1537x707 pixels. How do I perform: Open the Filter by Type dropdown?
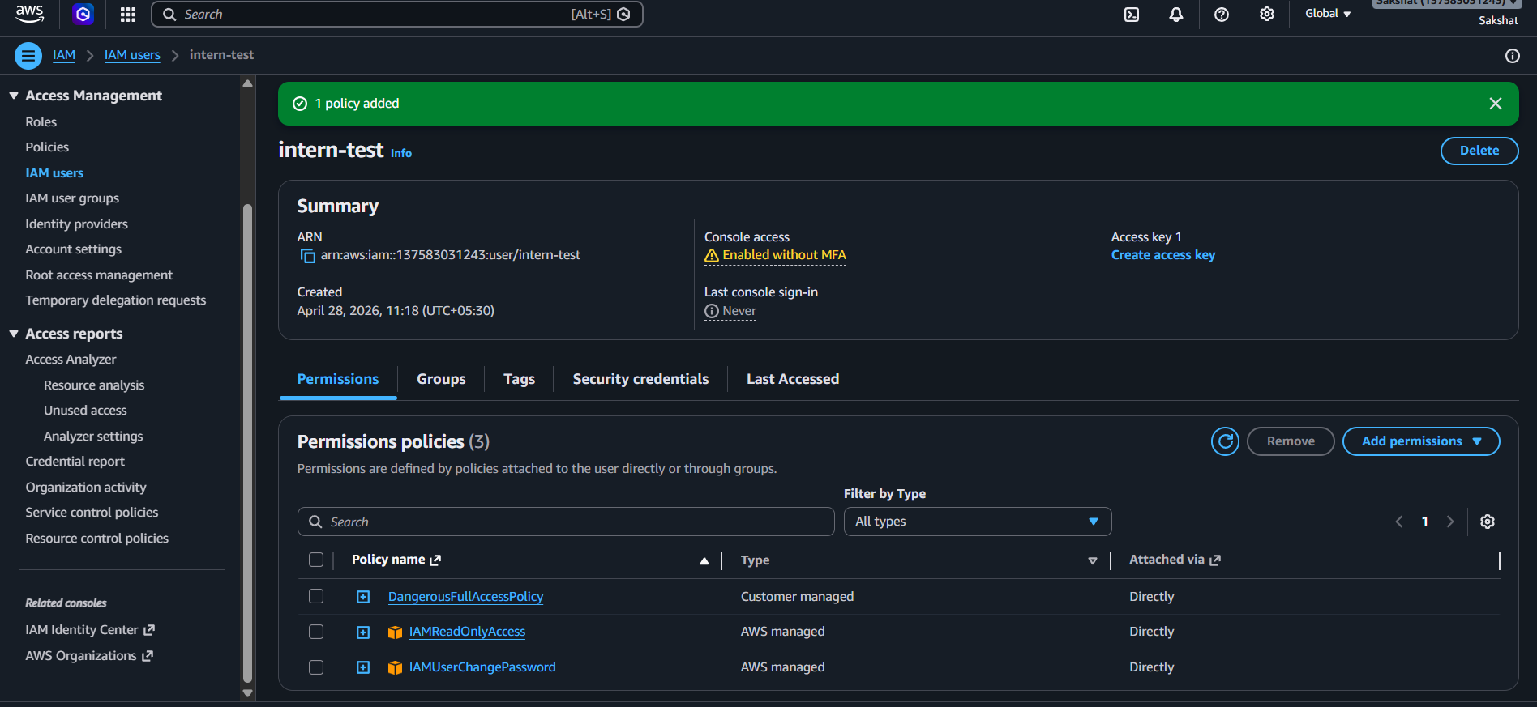click(978, 522)
